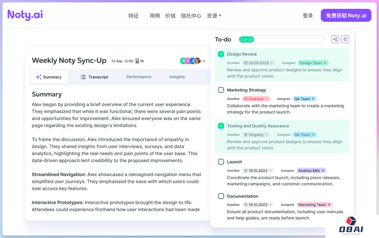This screenshot has width=379, height=238.
Task: Check the Documentation task
Action: [x=221, y=196]
